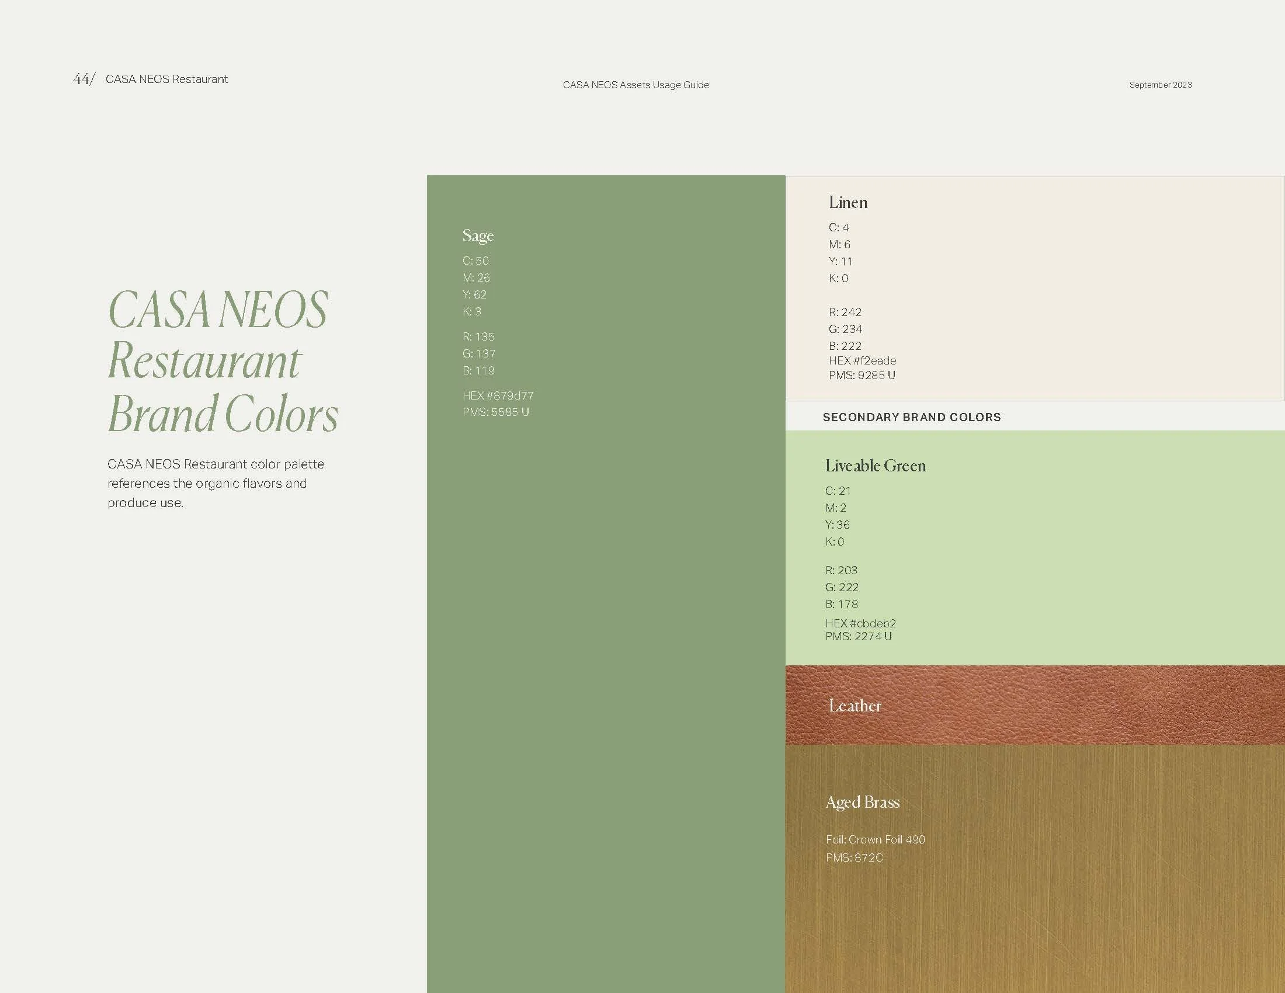Click Sage value 'K: 3'
The width and height of the screenshot is (1285, 993).
click(x=472, y=312)
